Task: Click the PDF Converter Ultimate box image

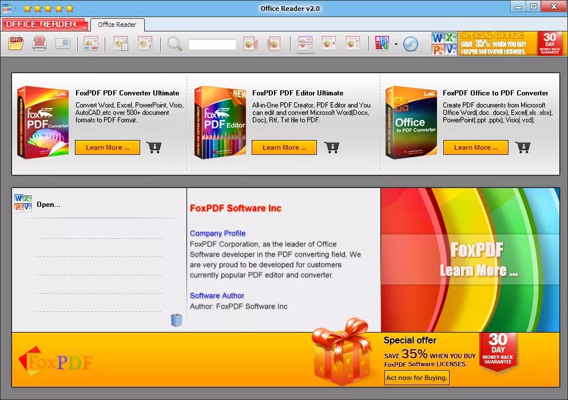Action: click(x=43, y=122)
